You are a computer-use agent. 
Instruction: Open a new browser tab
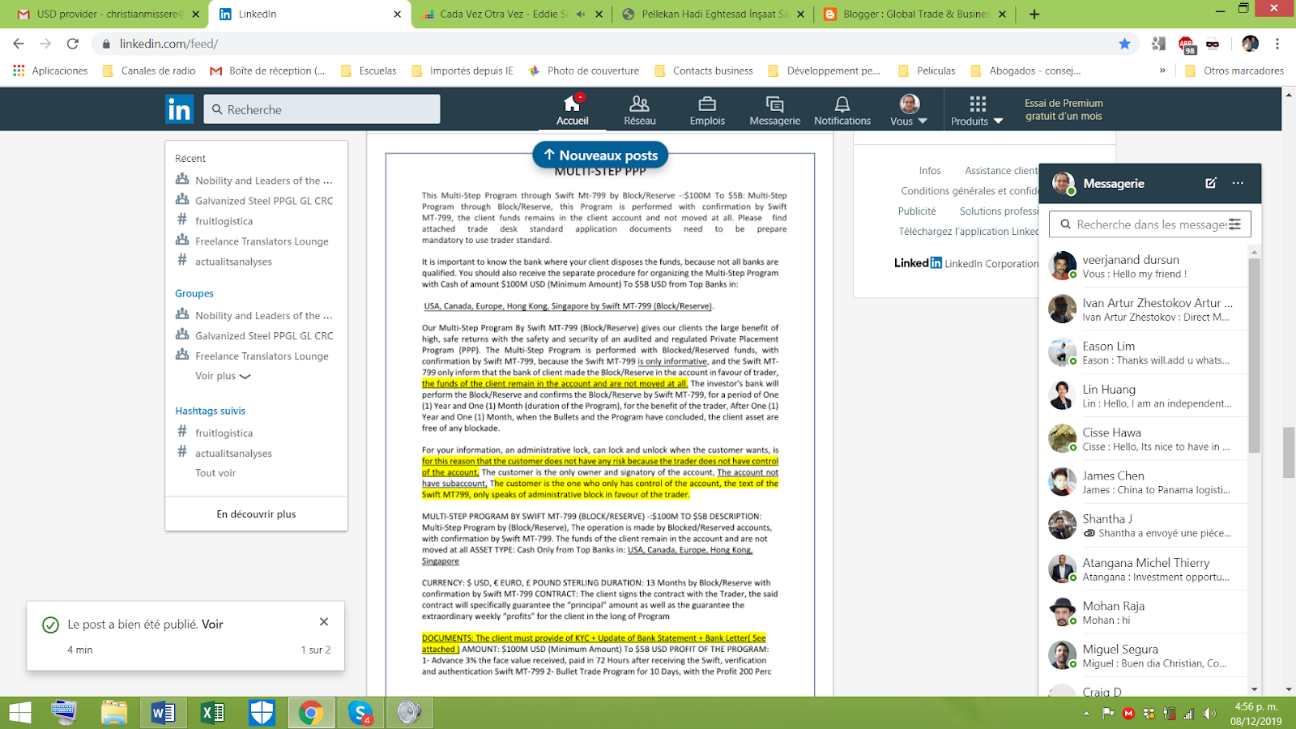[x=1034, y=14]
